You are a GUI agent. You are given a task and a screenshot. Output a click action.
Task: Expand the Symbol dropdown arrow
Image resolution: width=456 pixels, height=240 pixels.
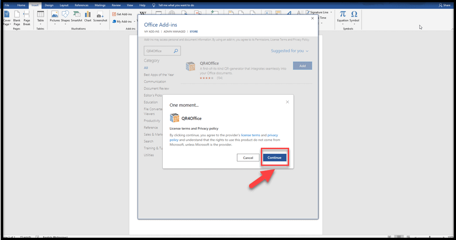(354, 25)
